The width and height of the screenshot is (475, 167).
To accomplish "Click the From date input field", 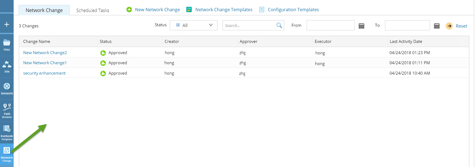I will pos(330,25).
